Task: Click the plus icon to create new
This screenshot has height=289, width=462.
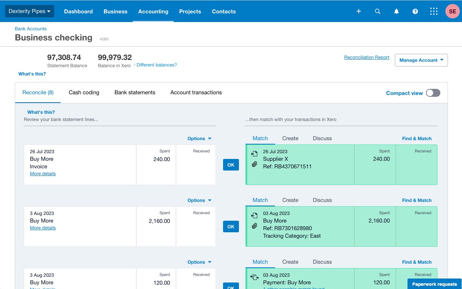Action: point(359,11)
